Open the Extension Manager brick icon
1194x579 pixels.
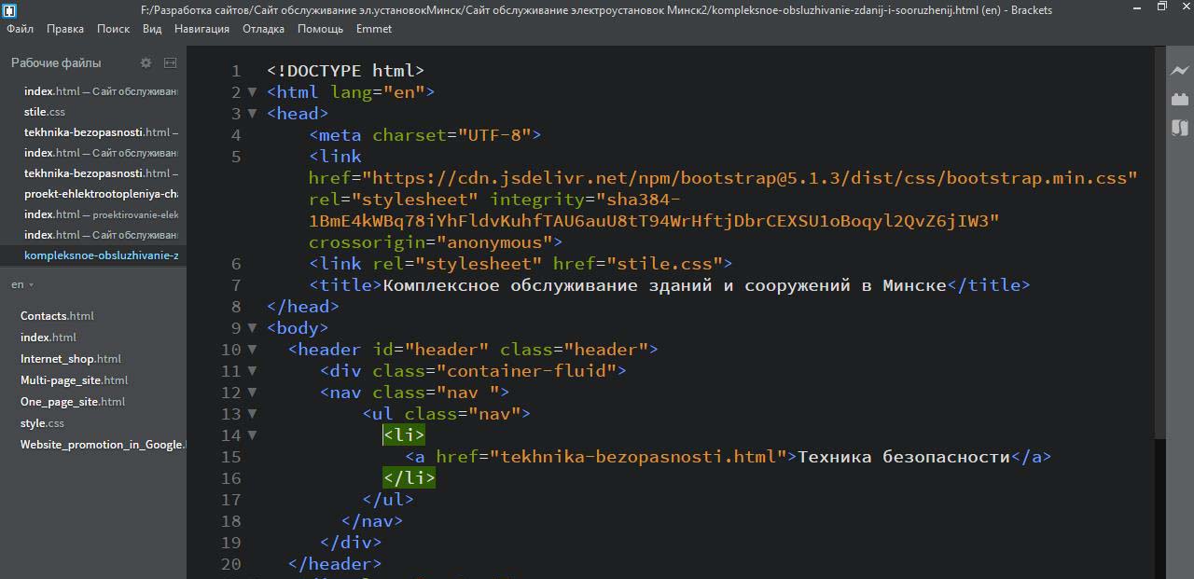[1180, 99]
